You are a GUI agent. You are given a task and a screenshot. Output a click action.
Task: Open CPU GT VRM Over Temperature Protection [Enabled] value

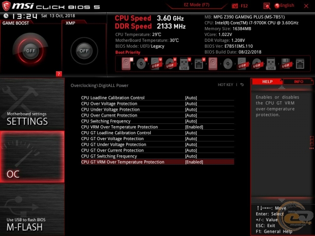[x=194, y=162]
